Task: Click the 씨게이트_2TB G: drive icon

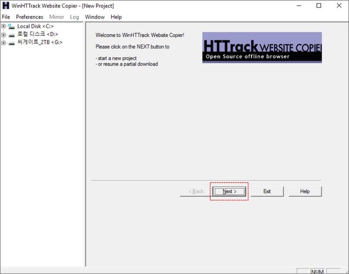Action: click(x=12, y=42)
